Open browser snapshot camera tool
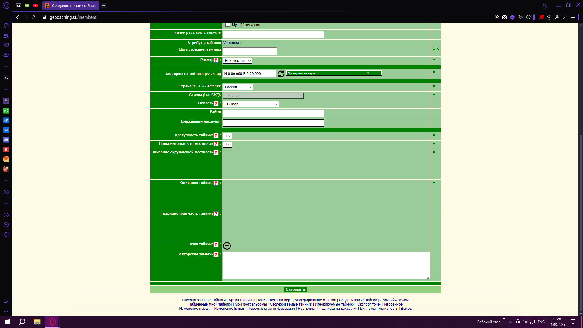The height and width of the screenshot is (328, 583). pos(504,17)
